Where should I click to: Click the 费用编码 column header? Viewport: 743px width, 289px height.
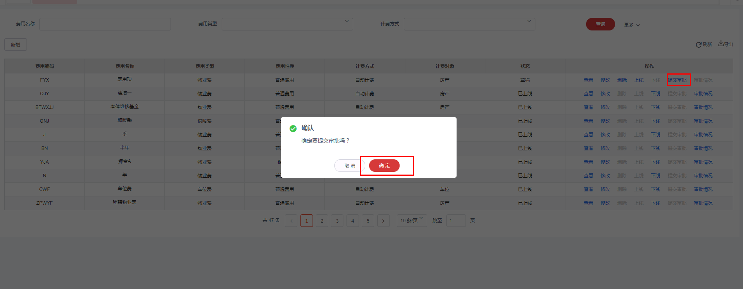pos(44,66)
